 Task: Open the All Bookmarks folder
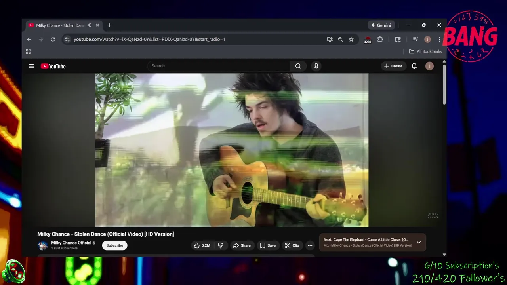pos(425,51)
